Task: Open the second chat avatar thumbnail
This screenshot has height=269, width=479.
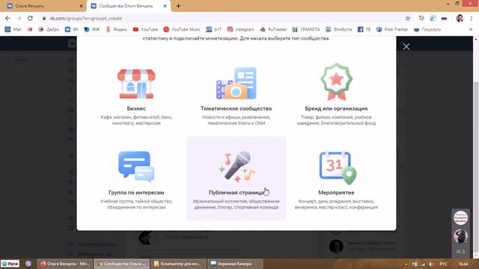Action: click(x=460, y=236)
